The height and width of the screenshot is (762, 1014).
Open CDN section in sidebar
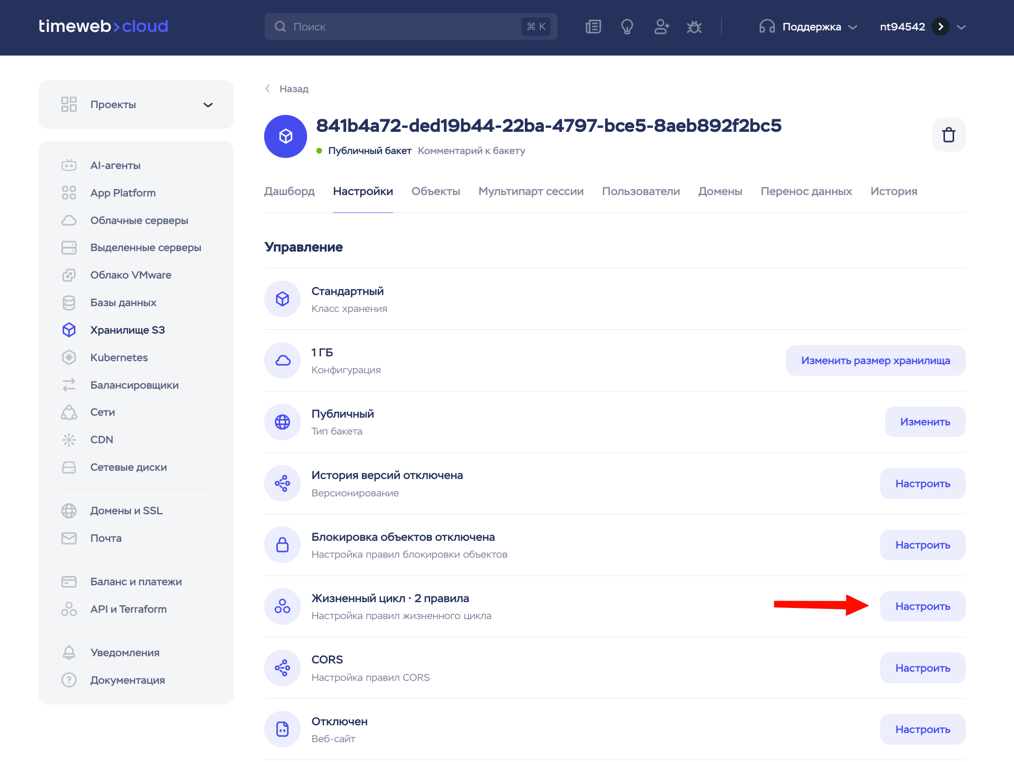101,439
